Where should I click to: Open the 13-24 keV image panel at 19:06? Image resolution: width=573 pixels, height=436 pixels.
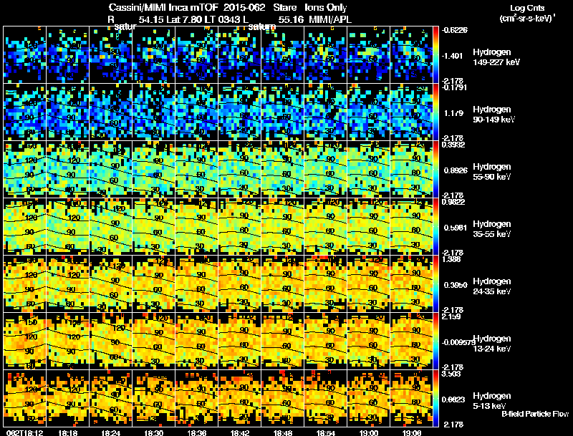(411, 341)
